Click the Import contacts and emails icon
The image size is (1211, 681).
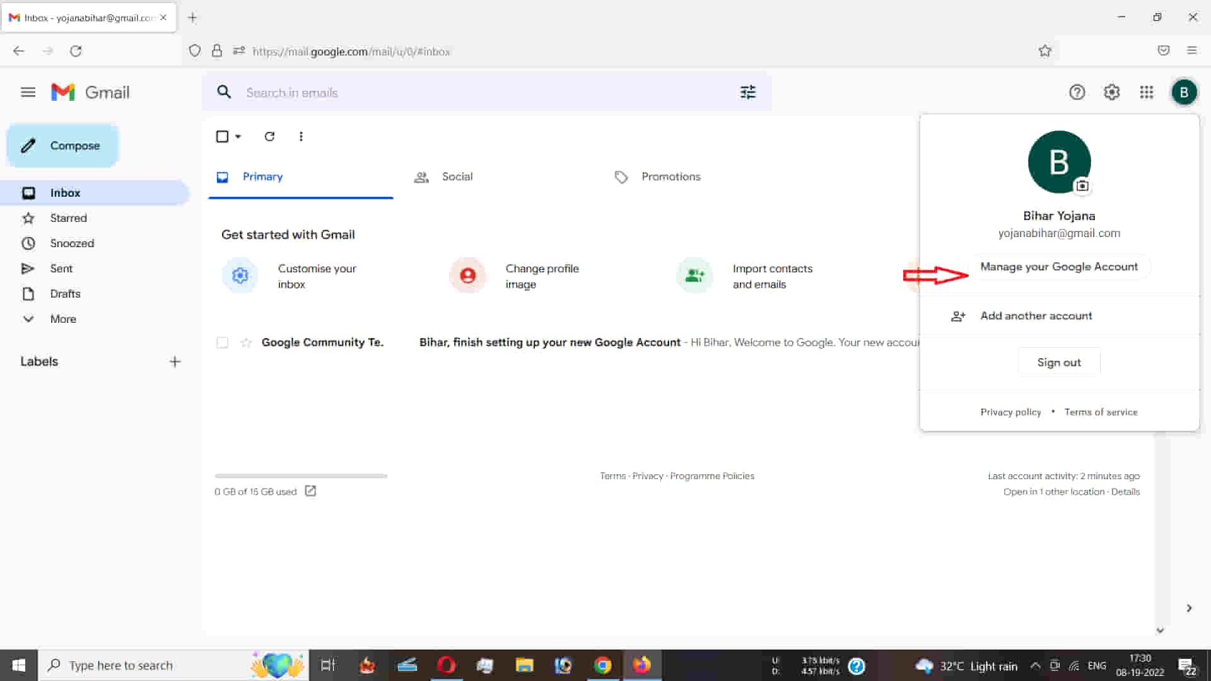[694, 276]
